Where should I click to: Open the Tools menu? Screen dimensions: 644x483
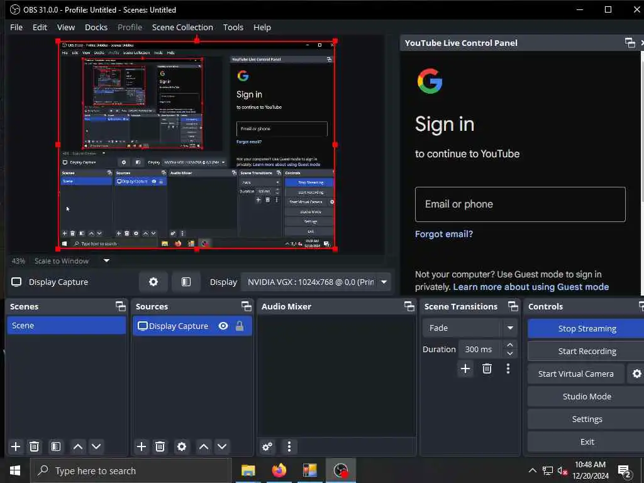coord(233,27)
